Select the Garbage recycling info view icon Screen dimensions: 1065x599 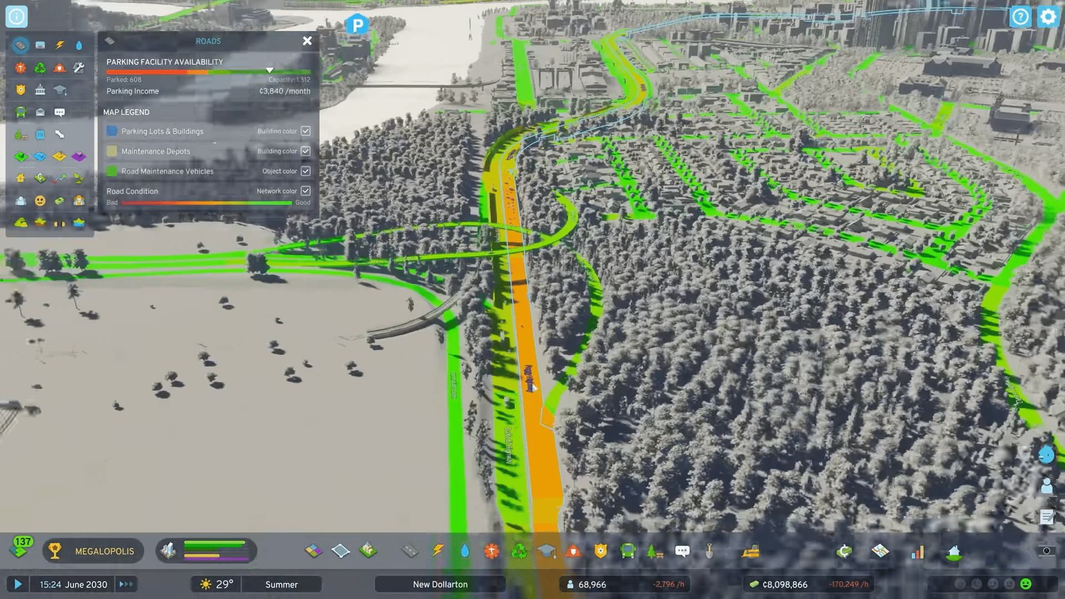[40, 68]
